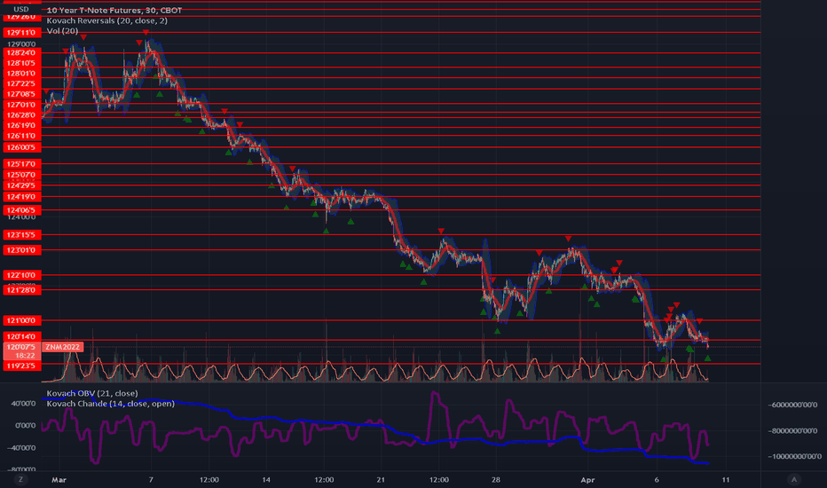Select the 119'23'5 price level label

coord(21,366)
